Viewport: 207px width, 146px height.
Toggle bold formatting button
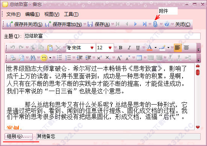click(120, 48)
